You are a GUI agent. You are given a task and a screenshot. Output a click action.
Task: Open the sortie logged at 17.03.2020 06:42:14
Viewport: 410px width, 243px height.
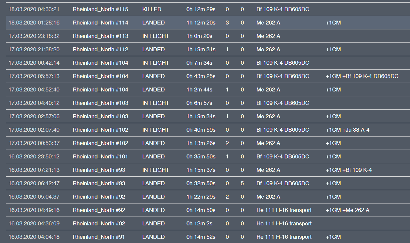click(x=34, y=63)
